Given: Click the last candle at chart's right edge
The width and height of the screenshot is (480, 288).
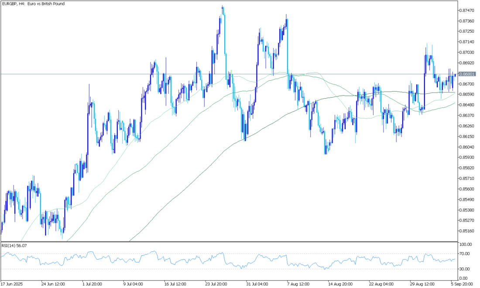Looking at the screenshot, I should click(455, 75).
